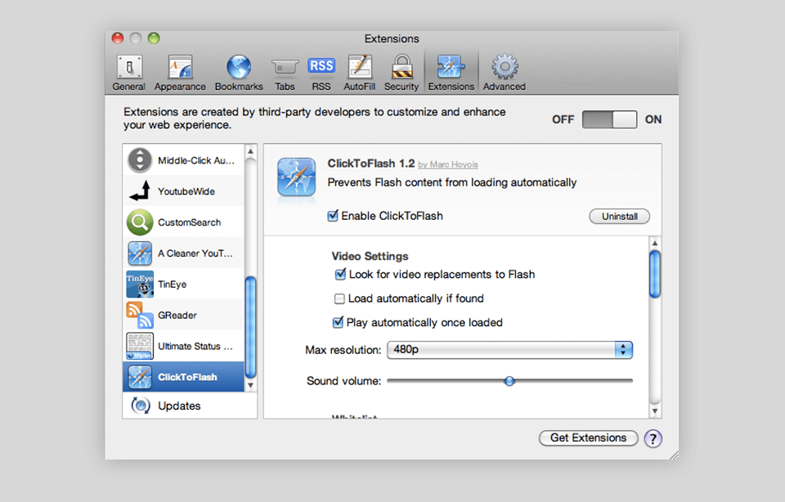Select the ClickToFlash extension row
This screenshot has height=502, width=785.
[184, 377]
